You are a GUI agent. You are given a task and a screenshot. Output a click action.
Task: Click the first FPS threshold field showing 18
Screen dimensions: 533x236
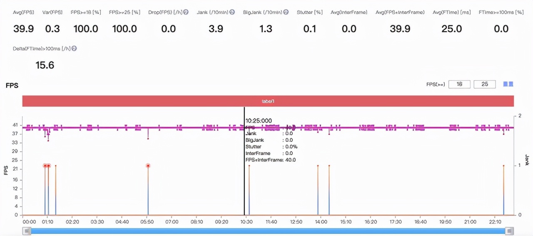[460, 84]
